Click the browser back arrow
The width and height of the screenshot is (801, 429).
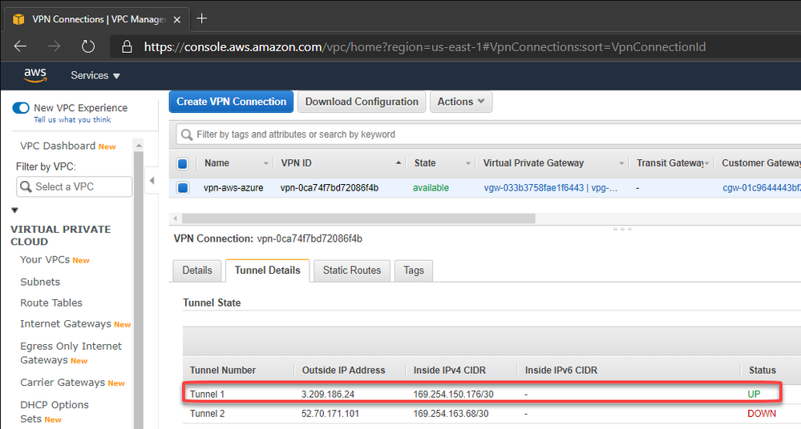[x=20, y=46]
